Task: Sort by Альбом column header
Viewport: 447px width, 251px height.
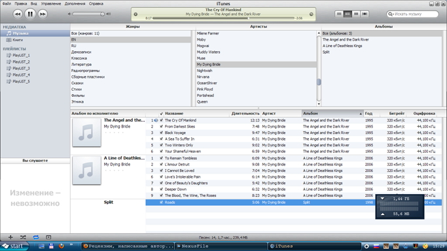Action: click(x=332, y=114)
